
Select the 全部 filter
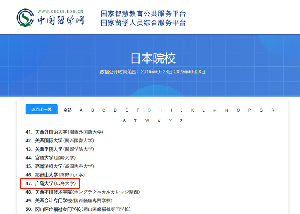pyautogui.click(x=67, y=110)
